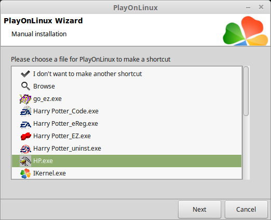Click the EA icon beside Harry Potter_eReg.exe
The width and height of the screenshot is (271, 220).
pos(25,124)
